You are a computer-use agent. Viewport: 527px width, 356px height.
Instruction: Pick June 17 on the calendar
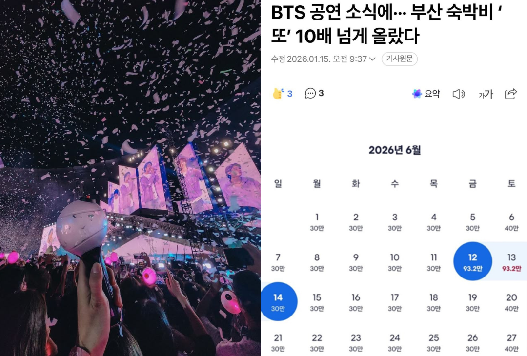pos(395,302)
